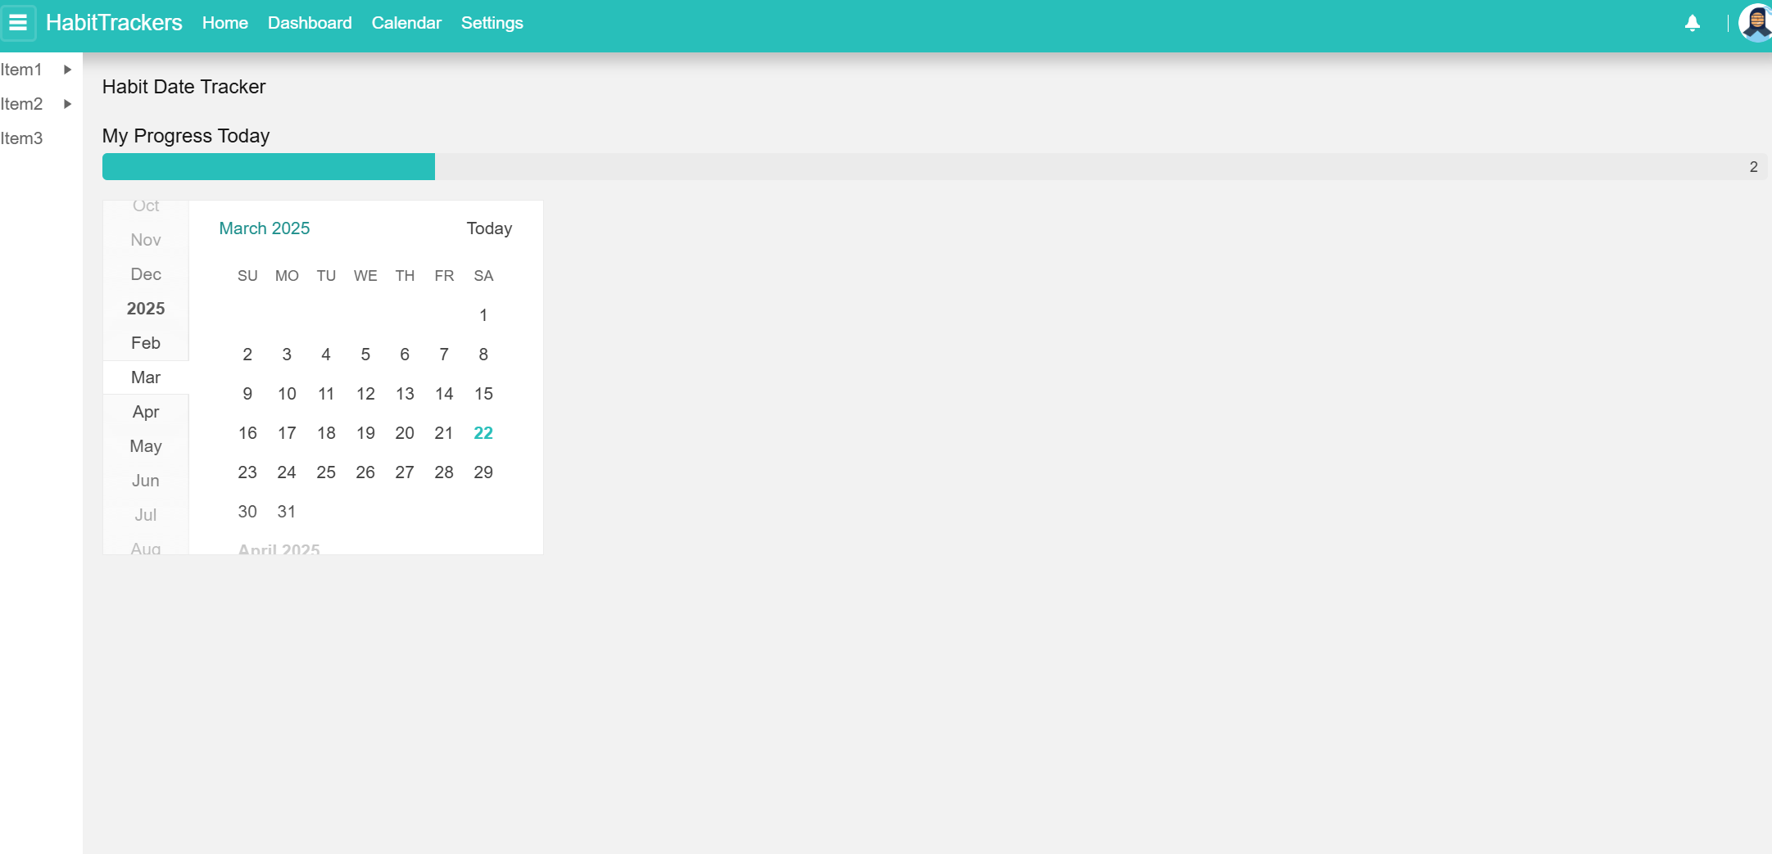Select March 26 in calendar
Screen dimensions: 1772x854
click(x=365, y=472)
